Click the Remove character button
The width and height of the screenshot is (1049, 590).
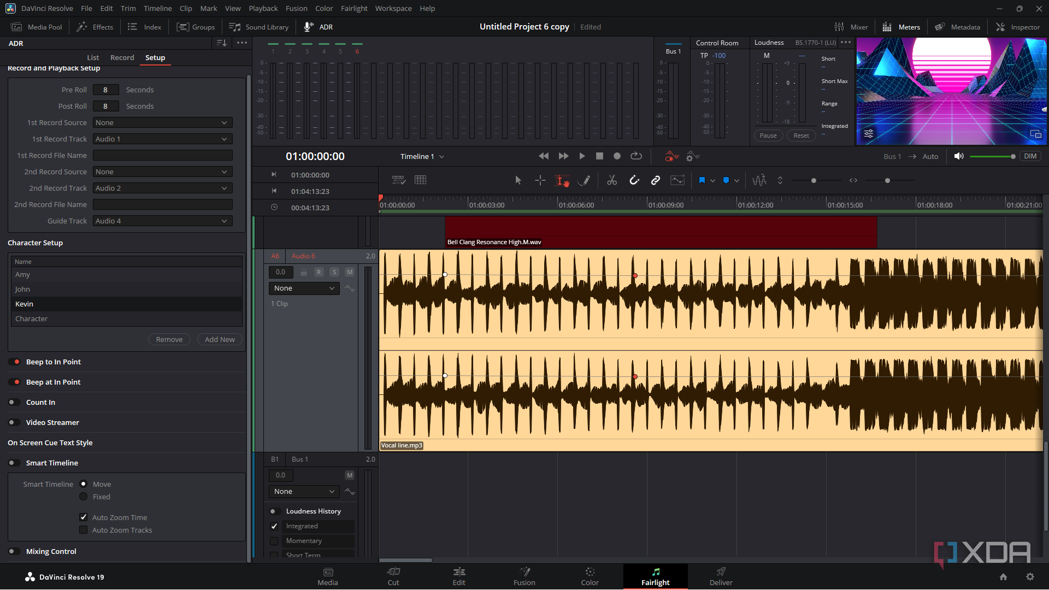tap(169, 339)
